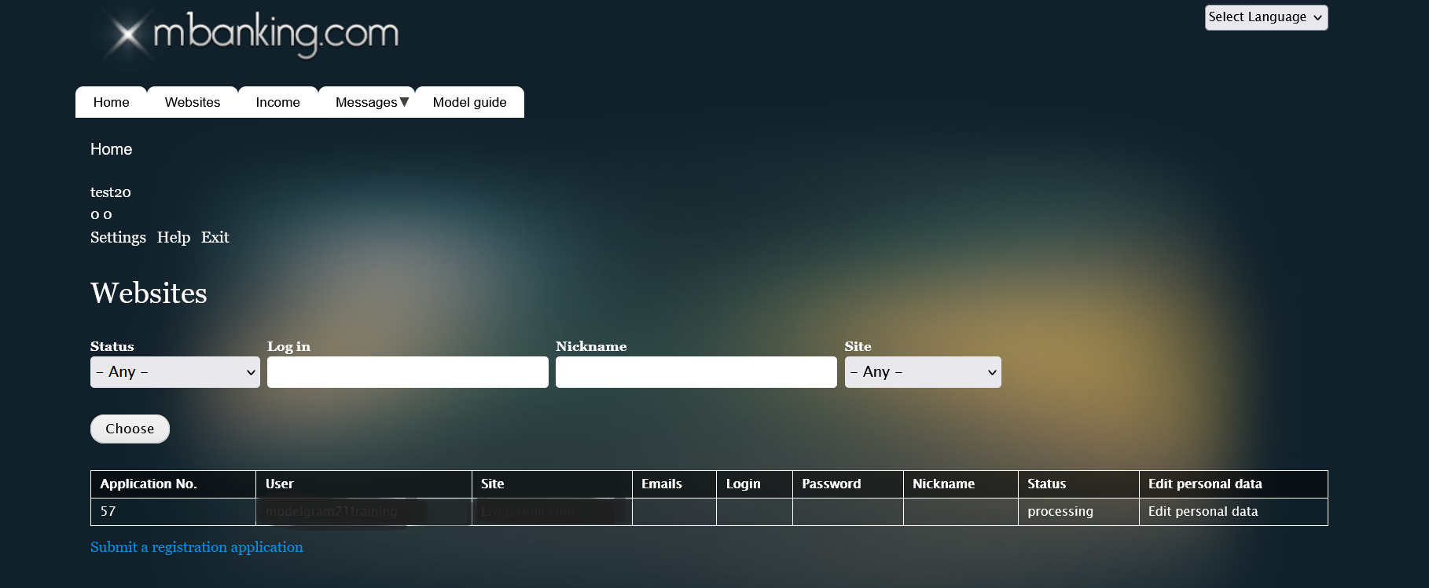Click the test20 username text
This screenshot has height=588, width=1429.
tap(111, 192)
